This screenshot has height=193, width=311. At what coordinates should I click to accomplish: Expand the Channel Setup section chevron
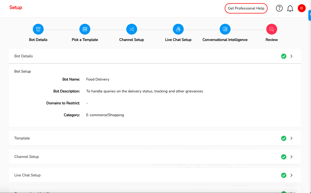coord(291,157)
